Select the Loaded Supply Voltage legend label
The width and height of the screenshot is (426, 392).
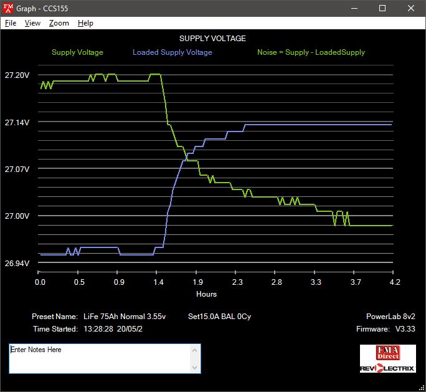pyautogui.click(x=172, y=52)
